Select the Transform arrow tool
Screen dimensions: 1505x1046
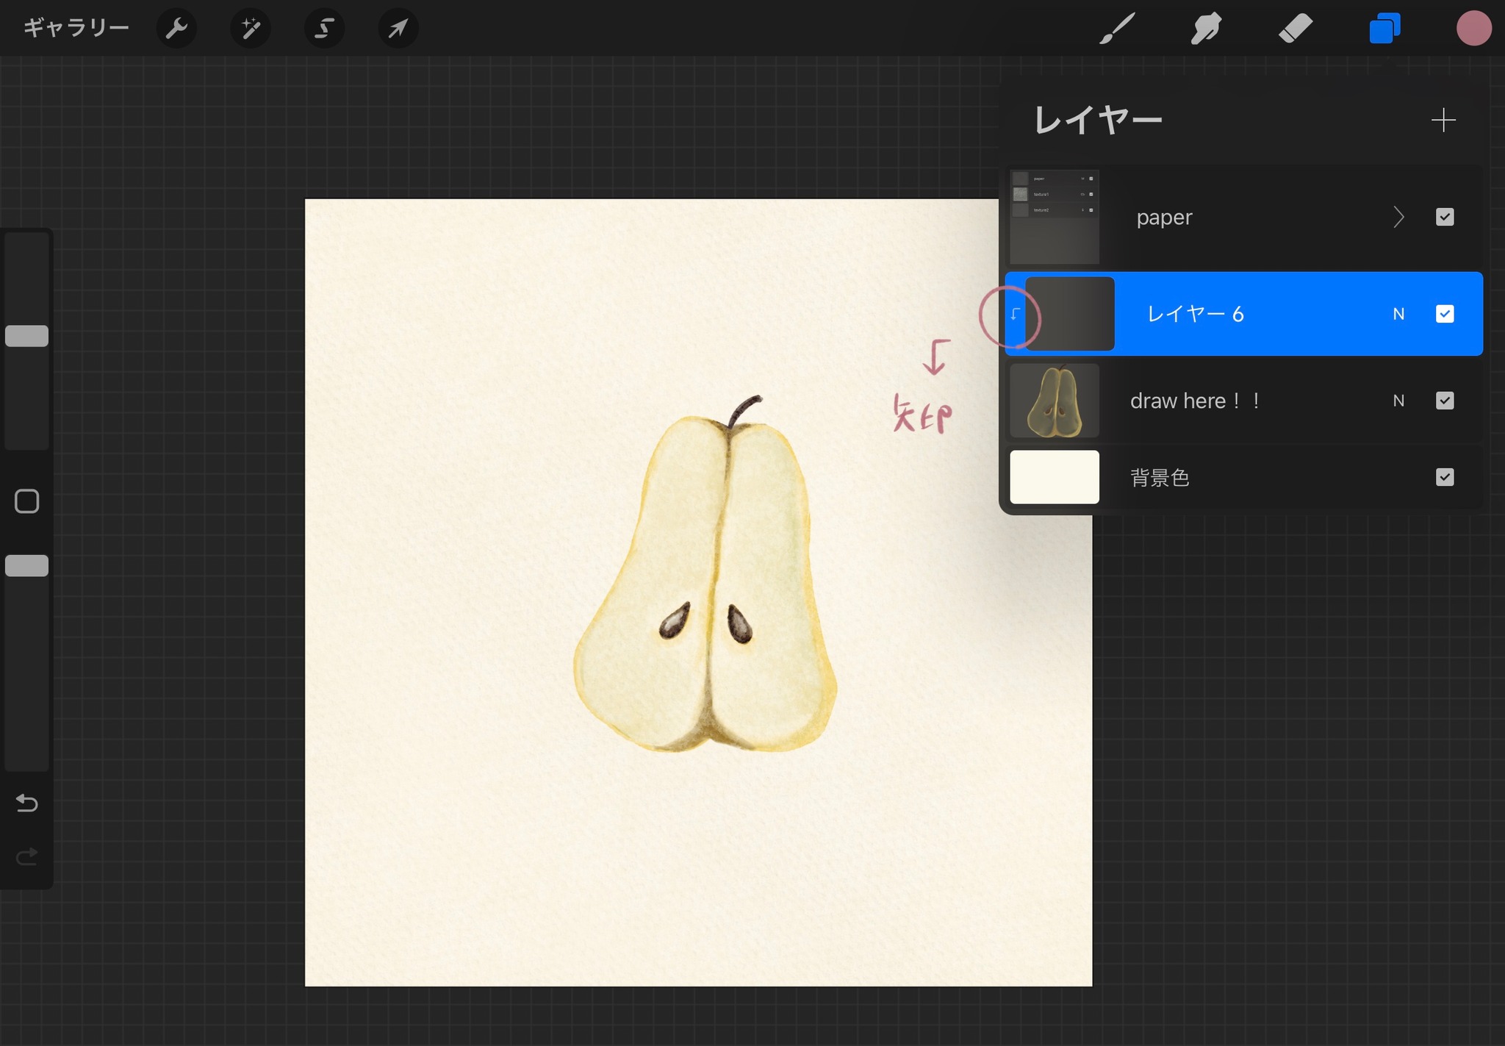(398, 29)
